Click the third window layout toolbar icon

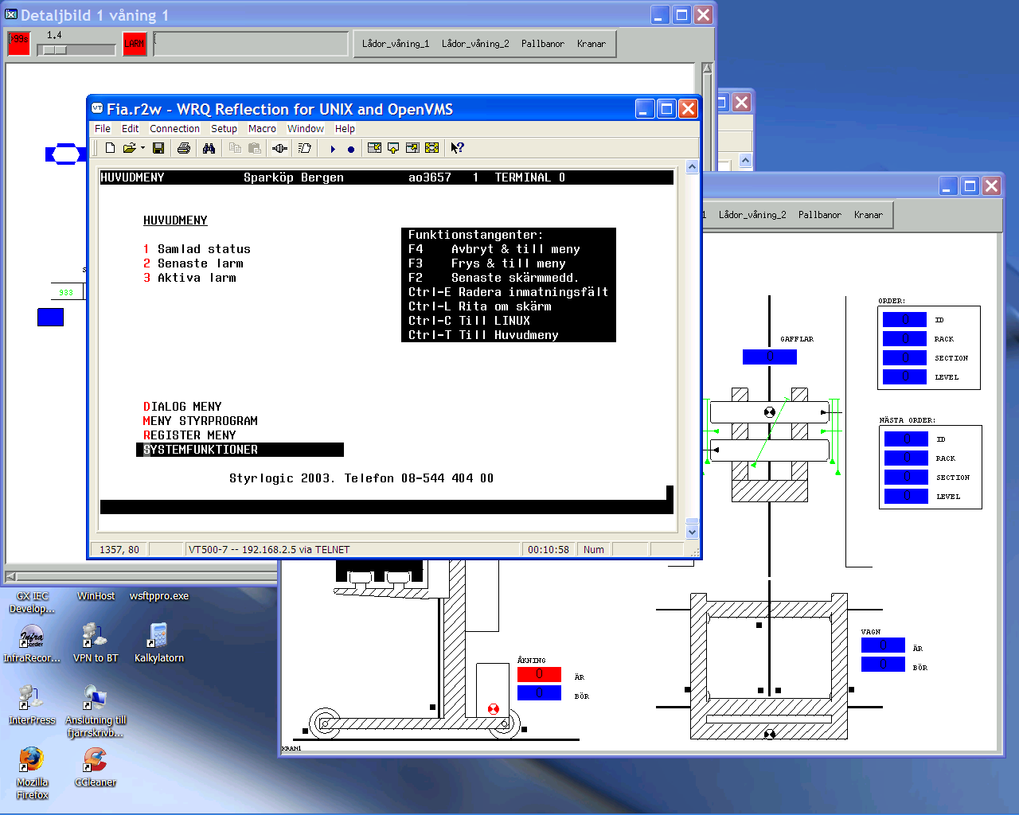tap(412, 148)
